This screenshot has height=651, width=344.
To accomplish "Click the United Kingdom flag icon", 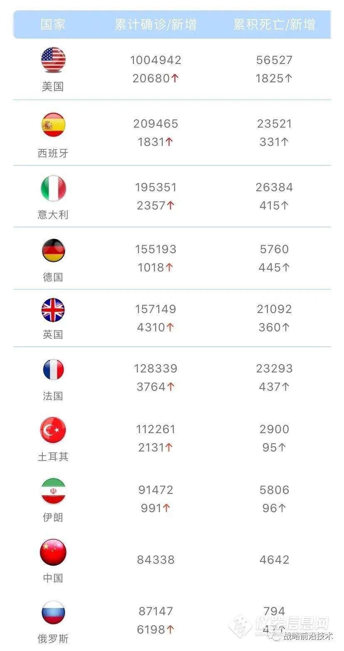I will 53,310.
